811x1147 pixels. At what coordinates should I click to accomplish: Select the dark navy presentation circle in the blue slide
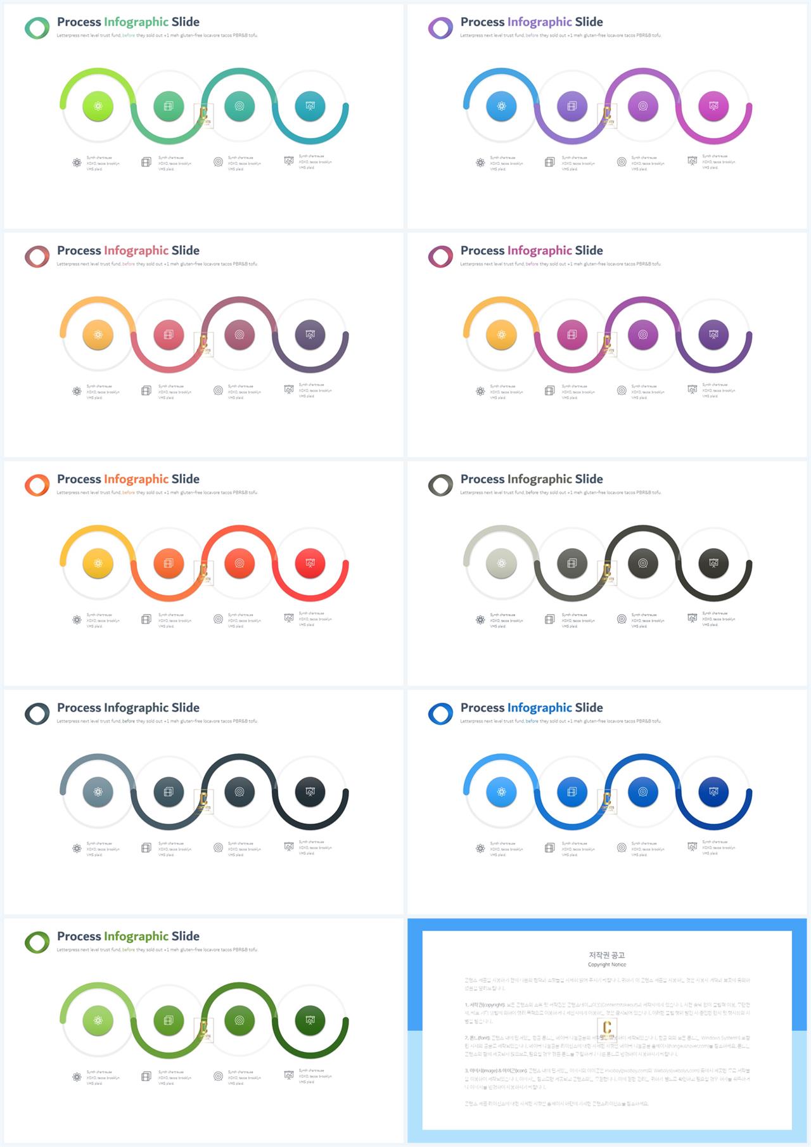click(x=714, y=792)
